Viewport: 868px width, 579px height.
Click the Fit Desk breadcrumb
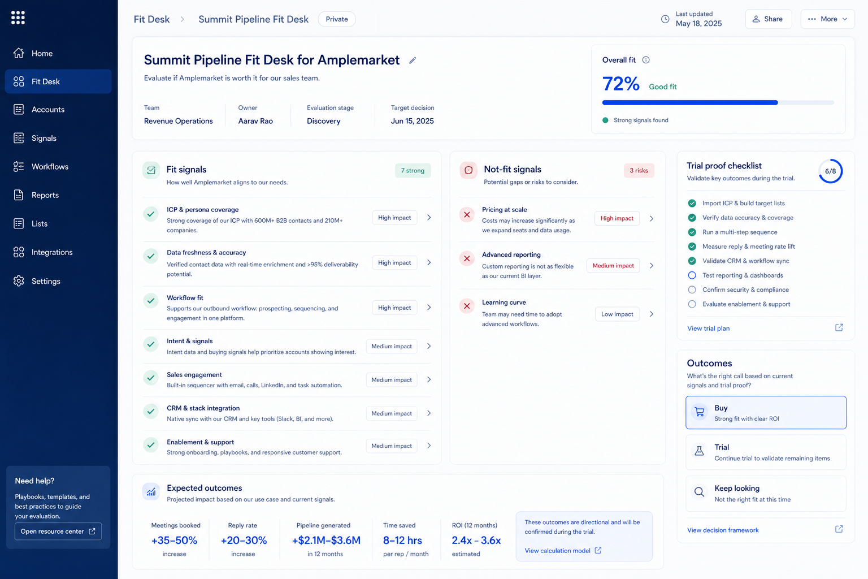tap(151, 19)
